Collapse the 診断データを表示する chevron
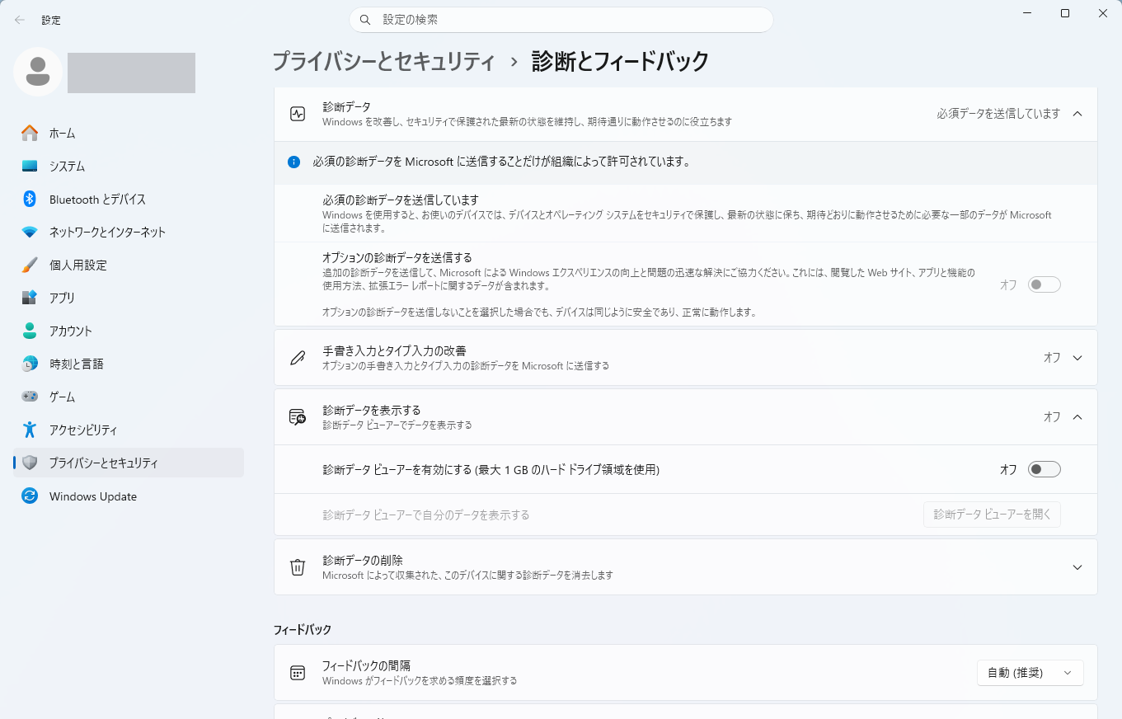The width and height of the screenshot is (1122, 719). coord(1077,417)
